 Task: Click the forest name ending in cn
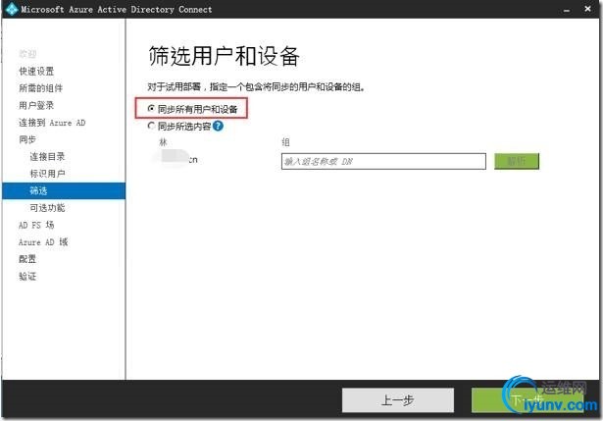[176, 159]
